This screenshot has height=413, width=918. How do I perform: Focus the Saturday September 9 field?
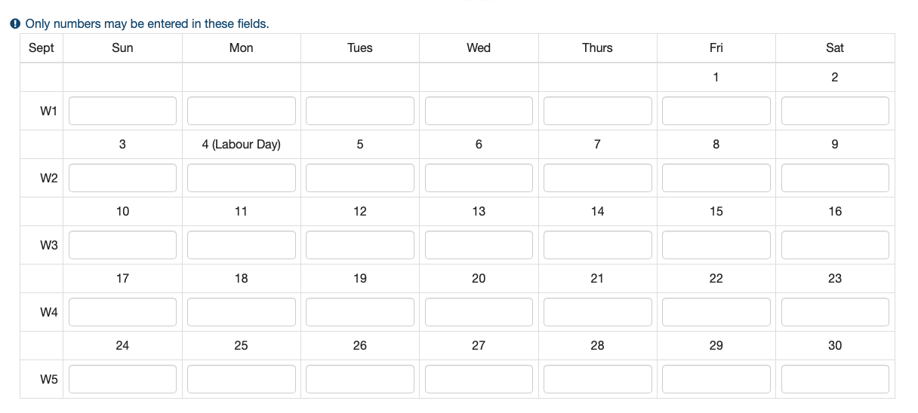(834, 178)
